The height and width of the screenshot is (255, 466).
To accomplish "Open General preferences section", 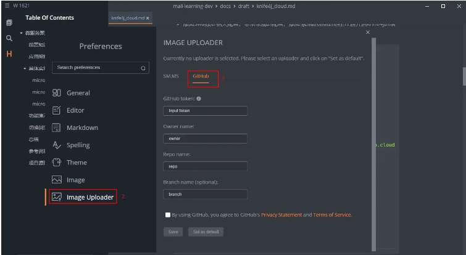I will 78,93.
